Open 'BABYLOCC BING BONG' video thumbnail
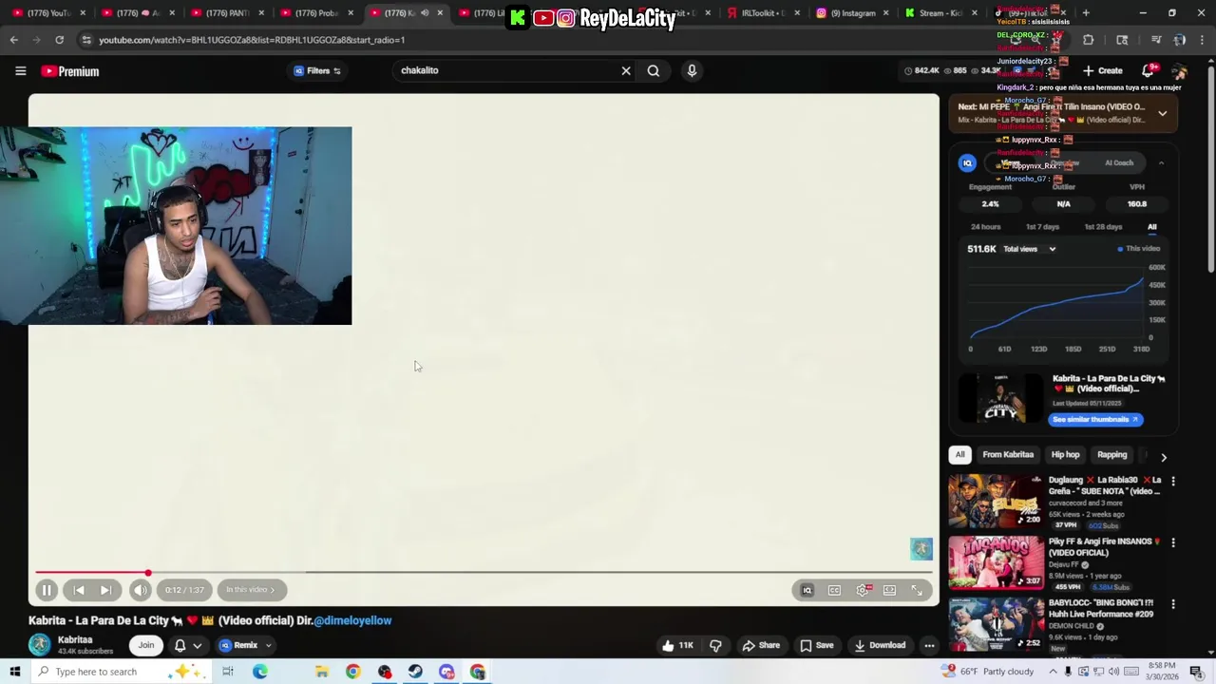The height and width of the screenshot is (684, 1216). 996,623
